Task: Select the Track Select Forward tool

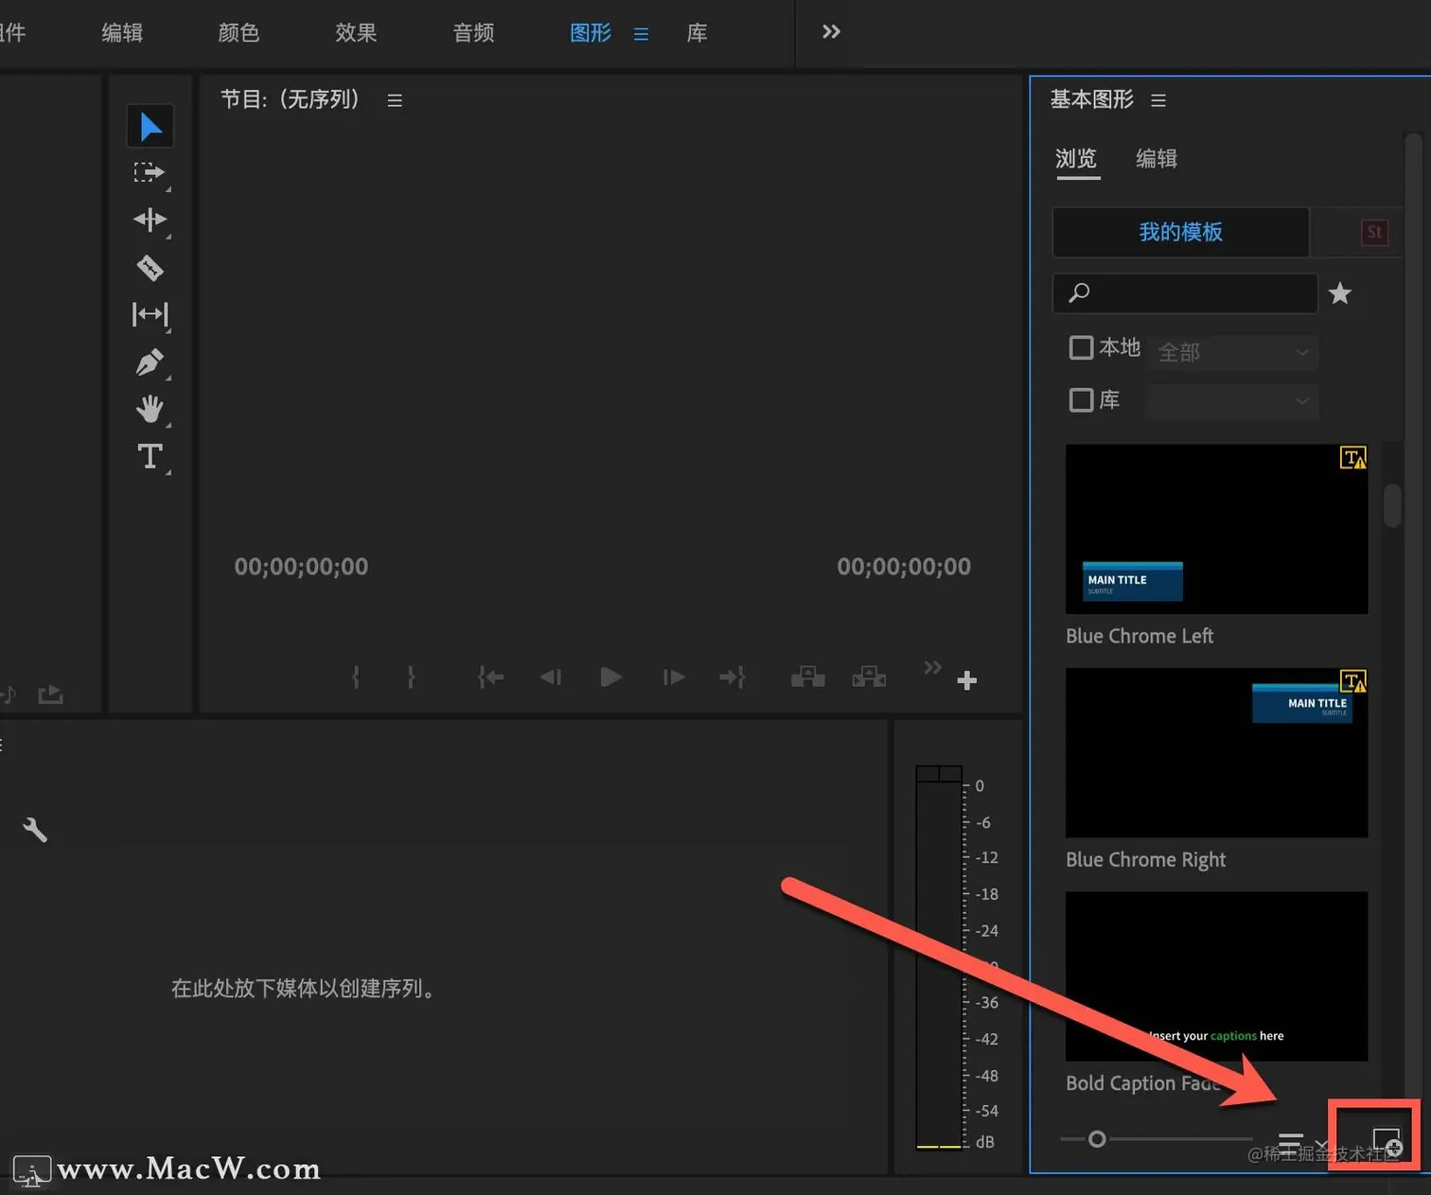Action: coord(150,173)
